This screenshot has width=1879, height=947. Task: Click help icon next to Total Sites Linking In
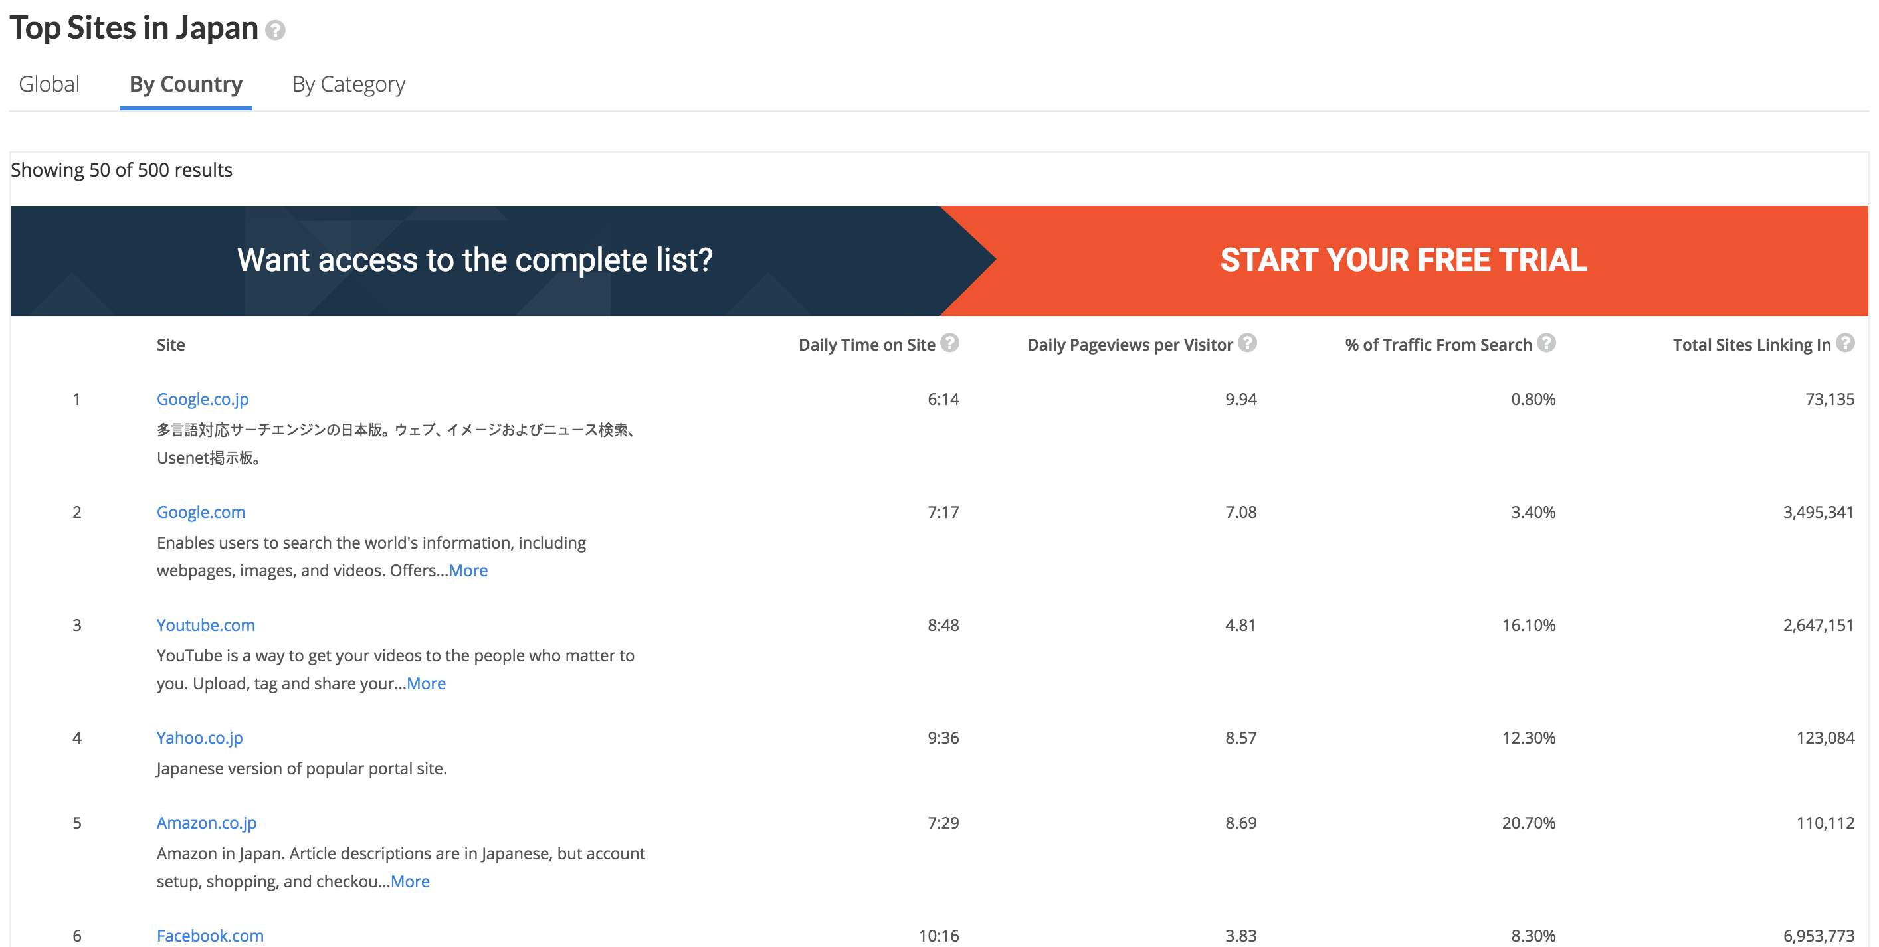1846,343
